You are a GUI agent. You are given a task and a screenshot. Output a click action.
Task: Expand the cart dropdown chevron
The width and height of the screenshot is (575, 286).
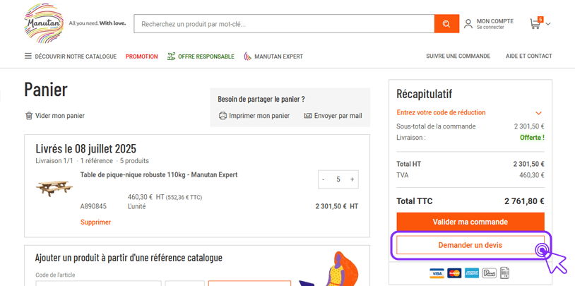point(548,24)
